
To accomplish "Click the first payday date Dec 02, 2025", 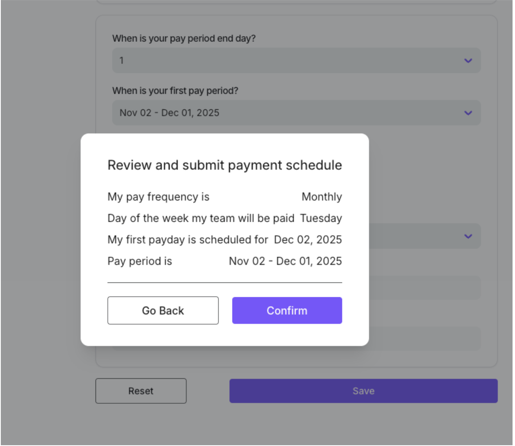I will pos(308,240).
